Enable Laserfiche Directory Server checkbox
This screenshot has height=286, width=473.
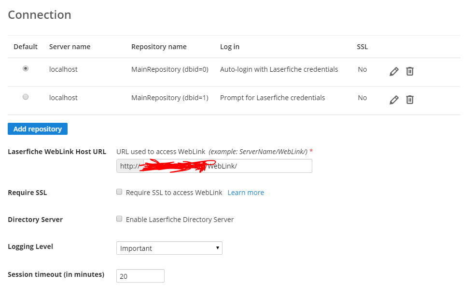[x=119, y=219]
